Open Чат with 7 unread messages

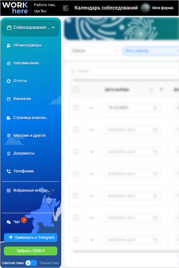(x=16, y=221)
